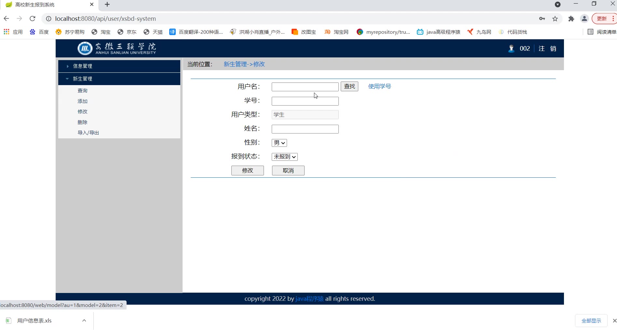Bookmark this page with the star icon
Image resolution: width=617 pixels, height=330 pixels.
[x=555, y=19]
